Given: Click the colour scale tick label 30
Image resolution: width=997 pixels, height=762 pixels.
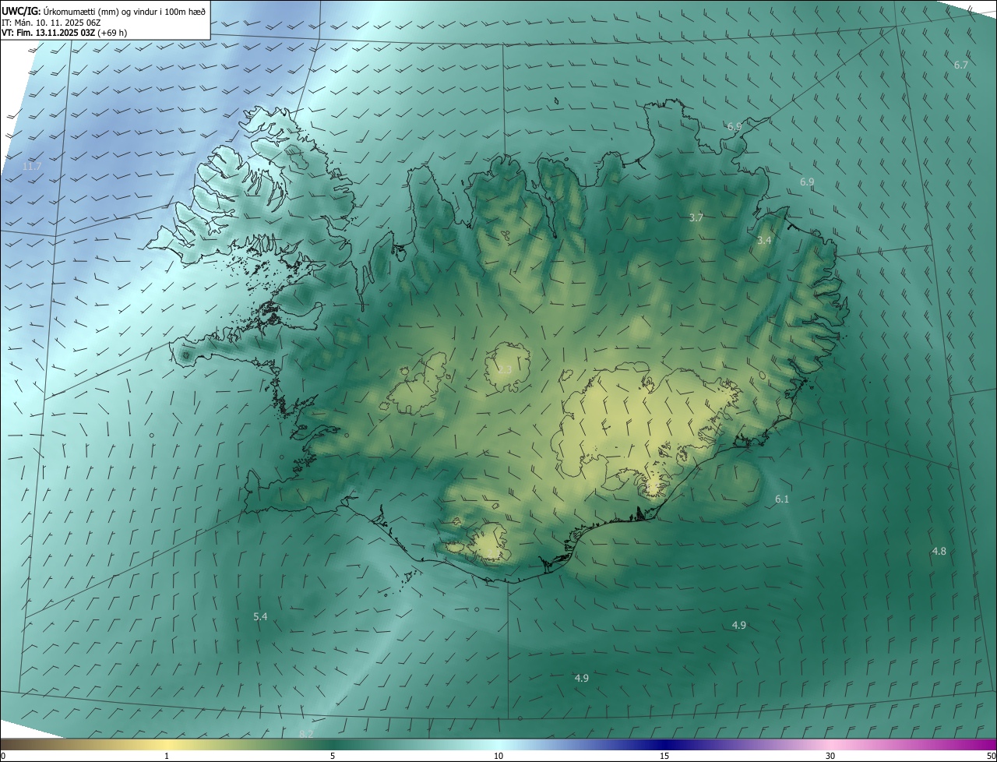Looking at the screenshot, I should tap(830, 756).
